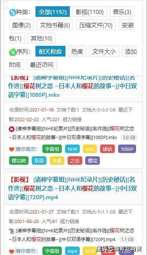The height and width of the screenshot is (255, 147).
Task: Open the 720P.mp4 result title link
Action: pyautogui.click(x=72, y=189)
